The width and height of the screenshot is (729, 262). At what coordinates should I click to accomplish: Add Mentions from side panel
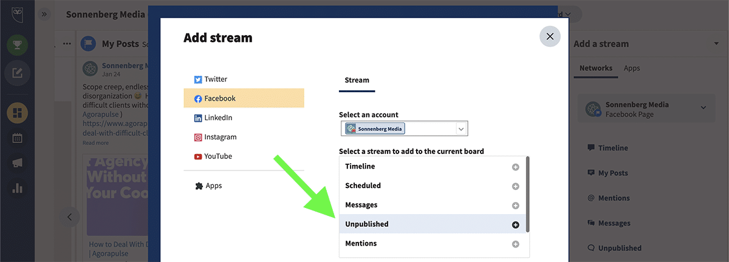[608, 198]
